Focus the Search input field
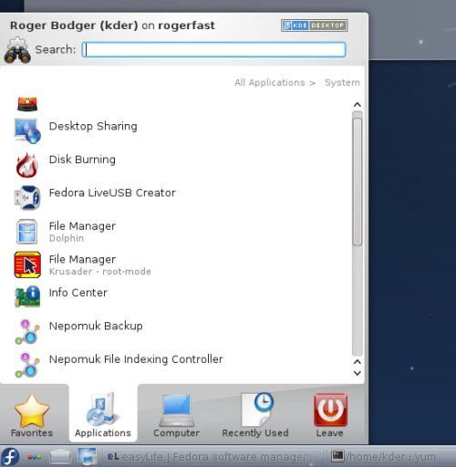Viewport: 456px width, 467px height. pyautogui.click(x=213, y=49)
